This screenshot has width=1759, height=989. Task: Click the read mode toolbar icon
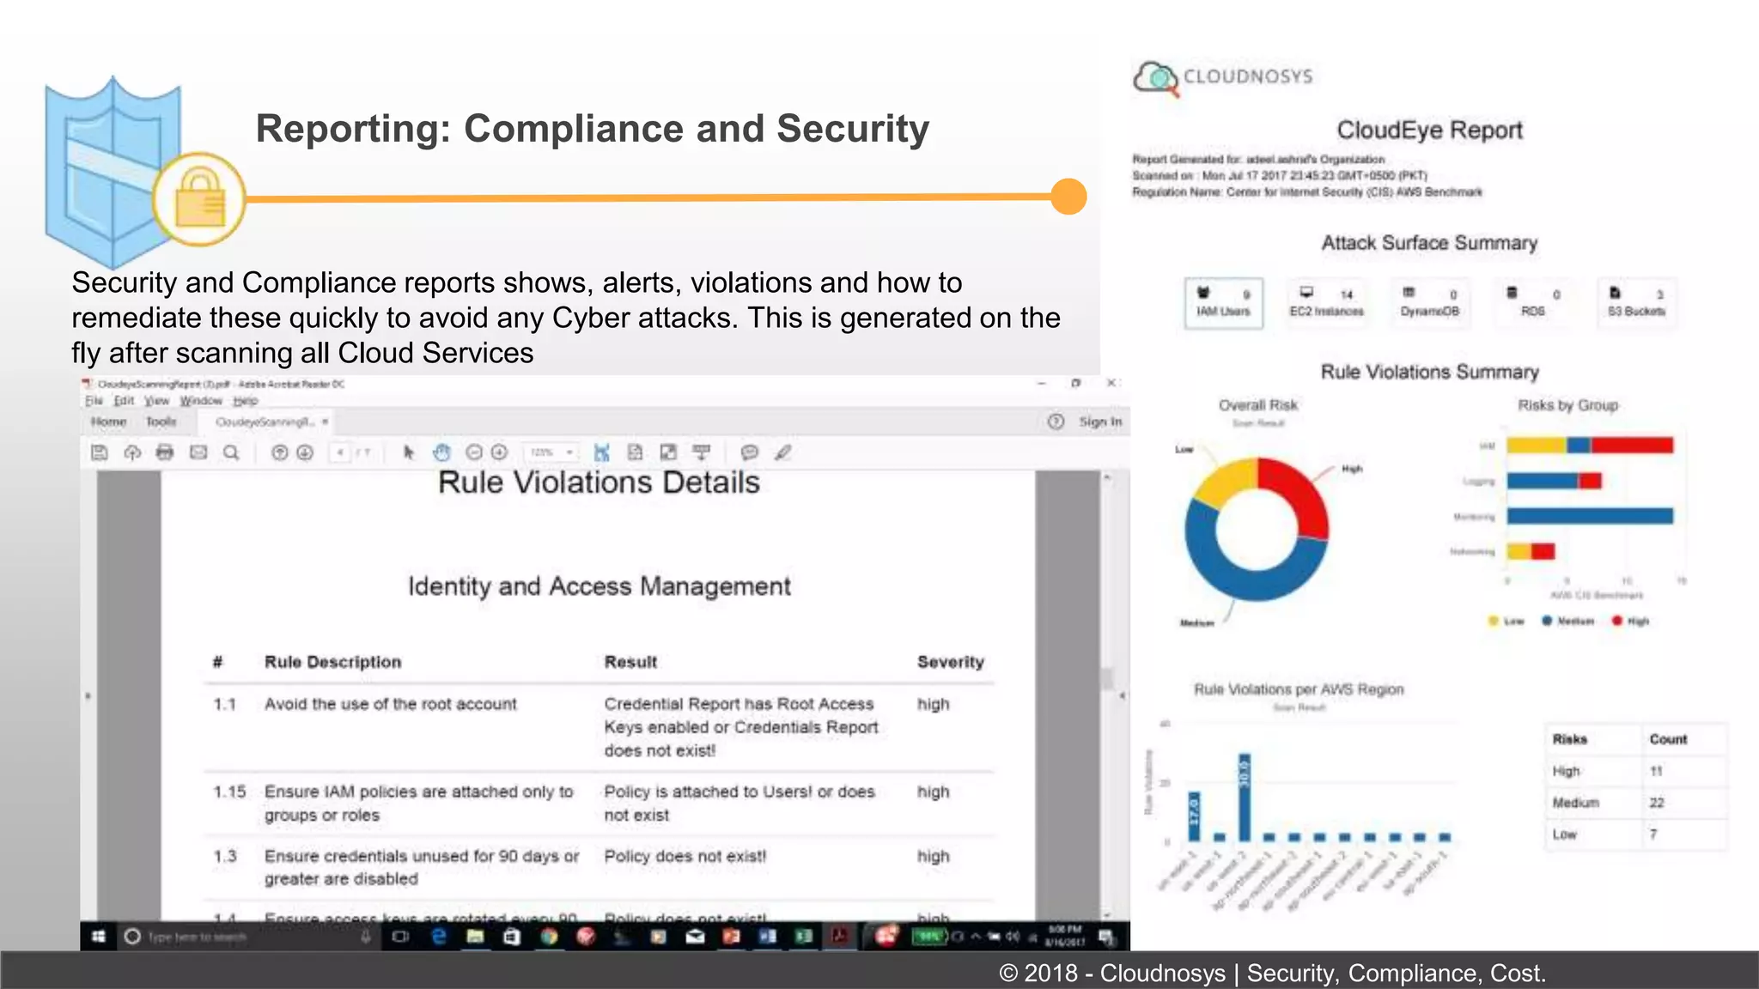pos(702,452)
